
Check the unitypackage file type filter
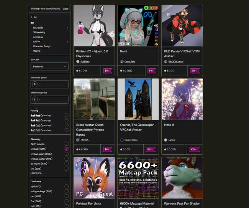point(67,191)
